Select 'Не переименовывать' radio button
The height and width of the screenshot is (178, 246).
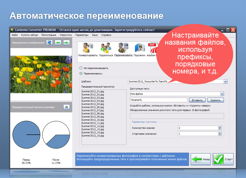coord(81,68)
